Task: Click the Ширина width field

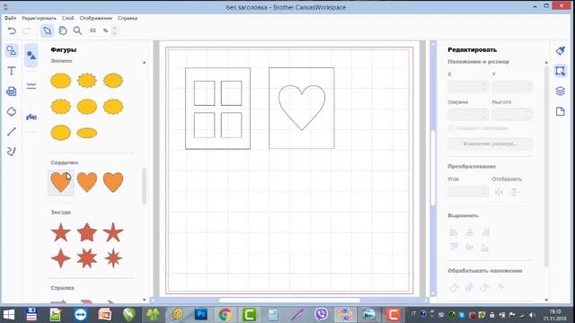Action: tap(468, 115)
